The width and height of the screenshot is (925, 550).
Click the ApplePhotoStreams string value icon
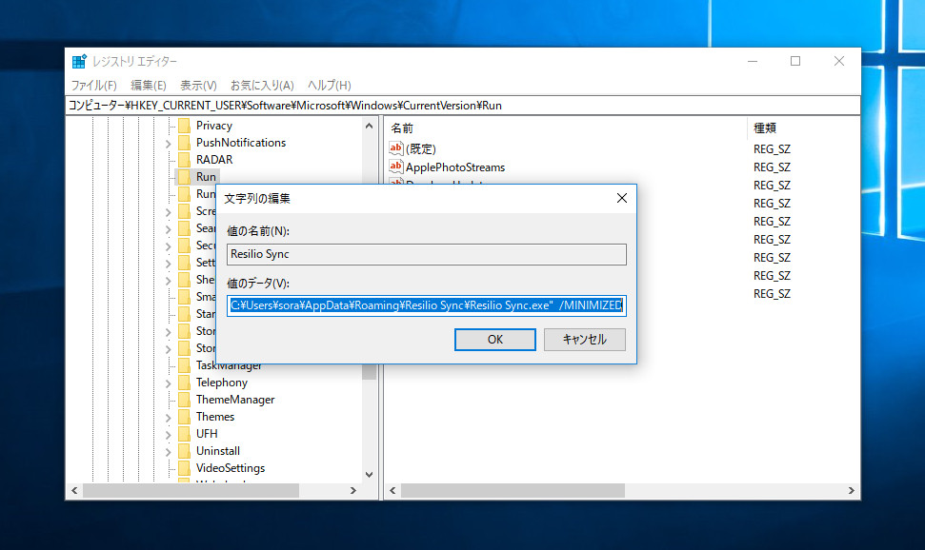click(x=396, y=167)
